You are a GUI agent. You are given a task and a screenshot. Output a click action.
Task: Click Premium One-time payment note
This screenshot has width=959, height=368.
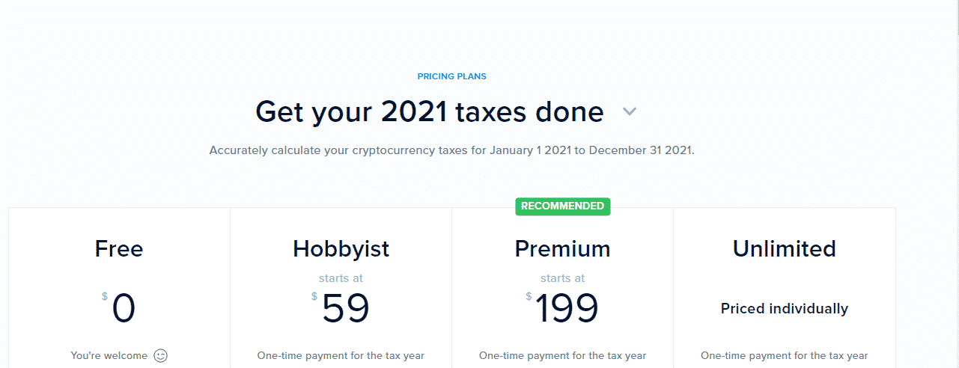pyautogui.click(x=563, y=356)
